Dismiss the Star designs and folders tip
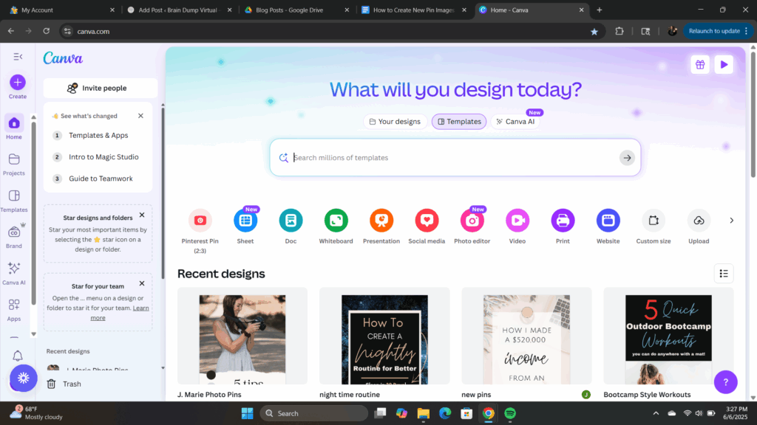 [x=142, y=215]
